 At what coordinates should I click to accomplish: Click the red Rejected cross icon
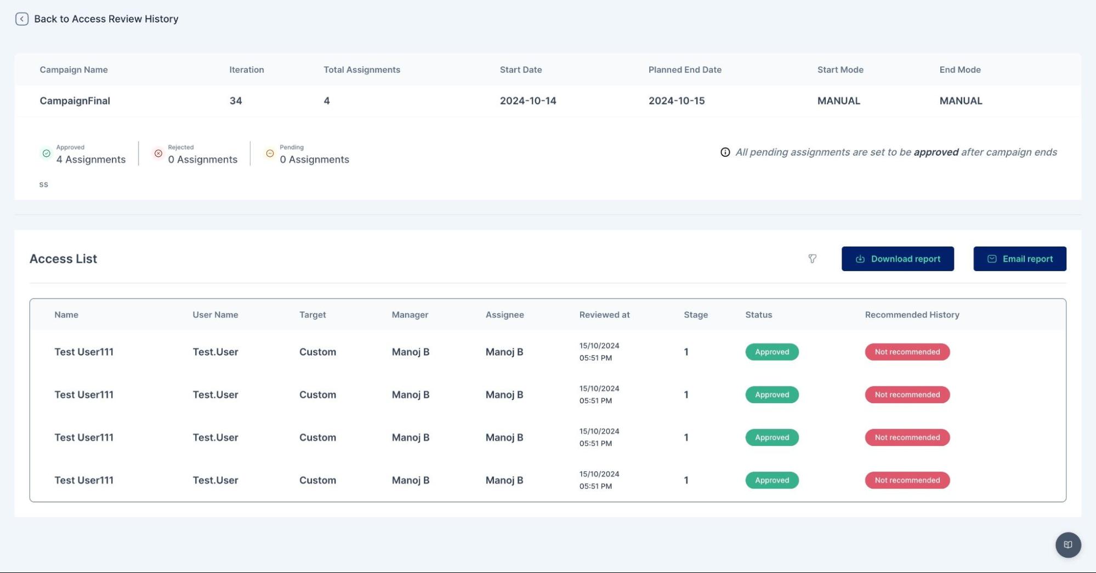click(158, 153)
